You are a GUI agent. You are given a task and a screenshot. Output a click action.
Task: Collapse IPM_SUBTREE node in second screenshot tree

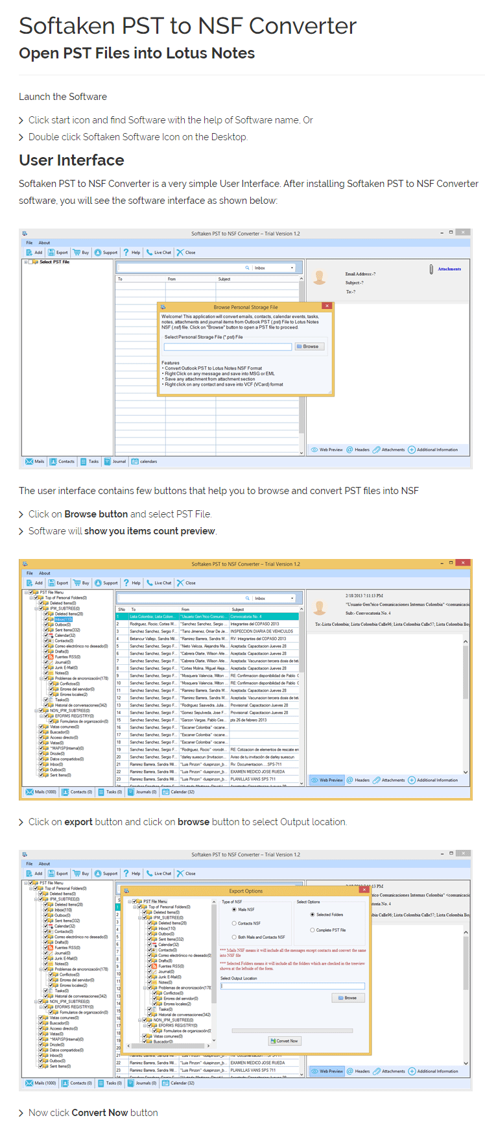pyautogui.click(x=36, y=608)
